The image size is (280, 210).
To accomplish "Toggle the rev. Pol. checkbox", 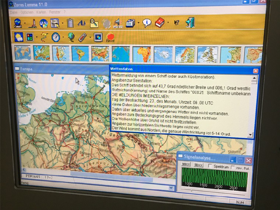I will [233, 167].
